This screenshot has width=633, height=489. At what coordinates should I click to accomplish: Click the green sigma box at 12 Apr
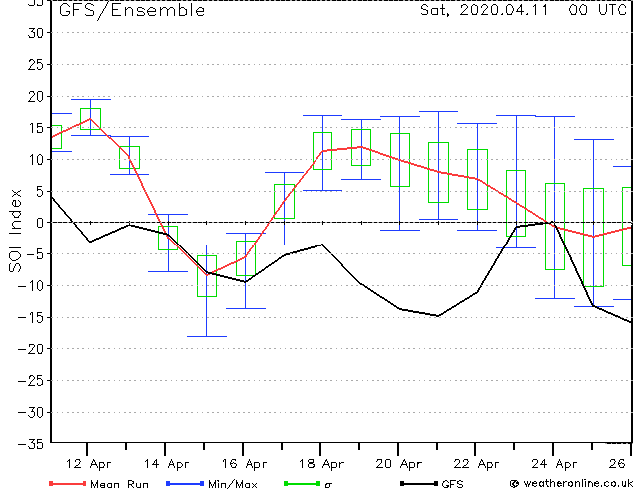pyautogui.click(x=90, y=119)
